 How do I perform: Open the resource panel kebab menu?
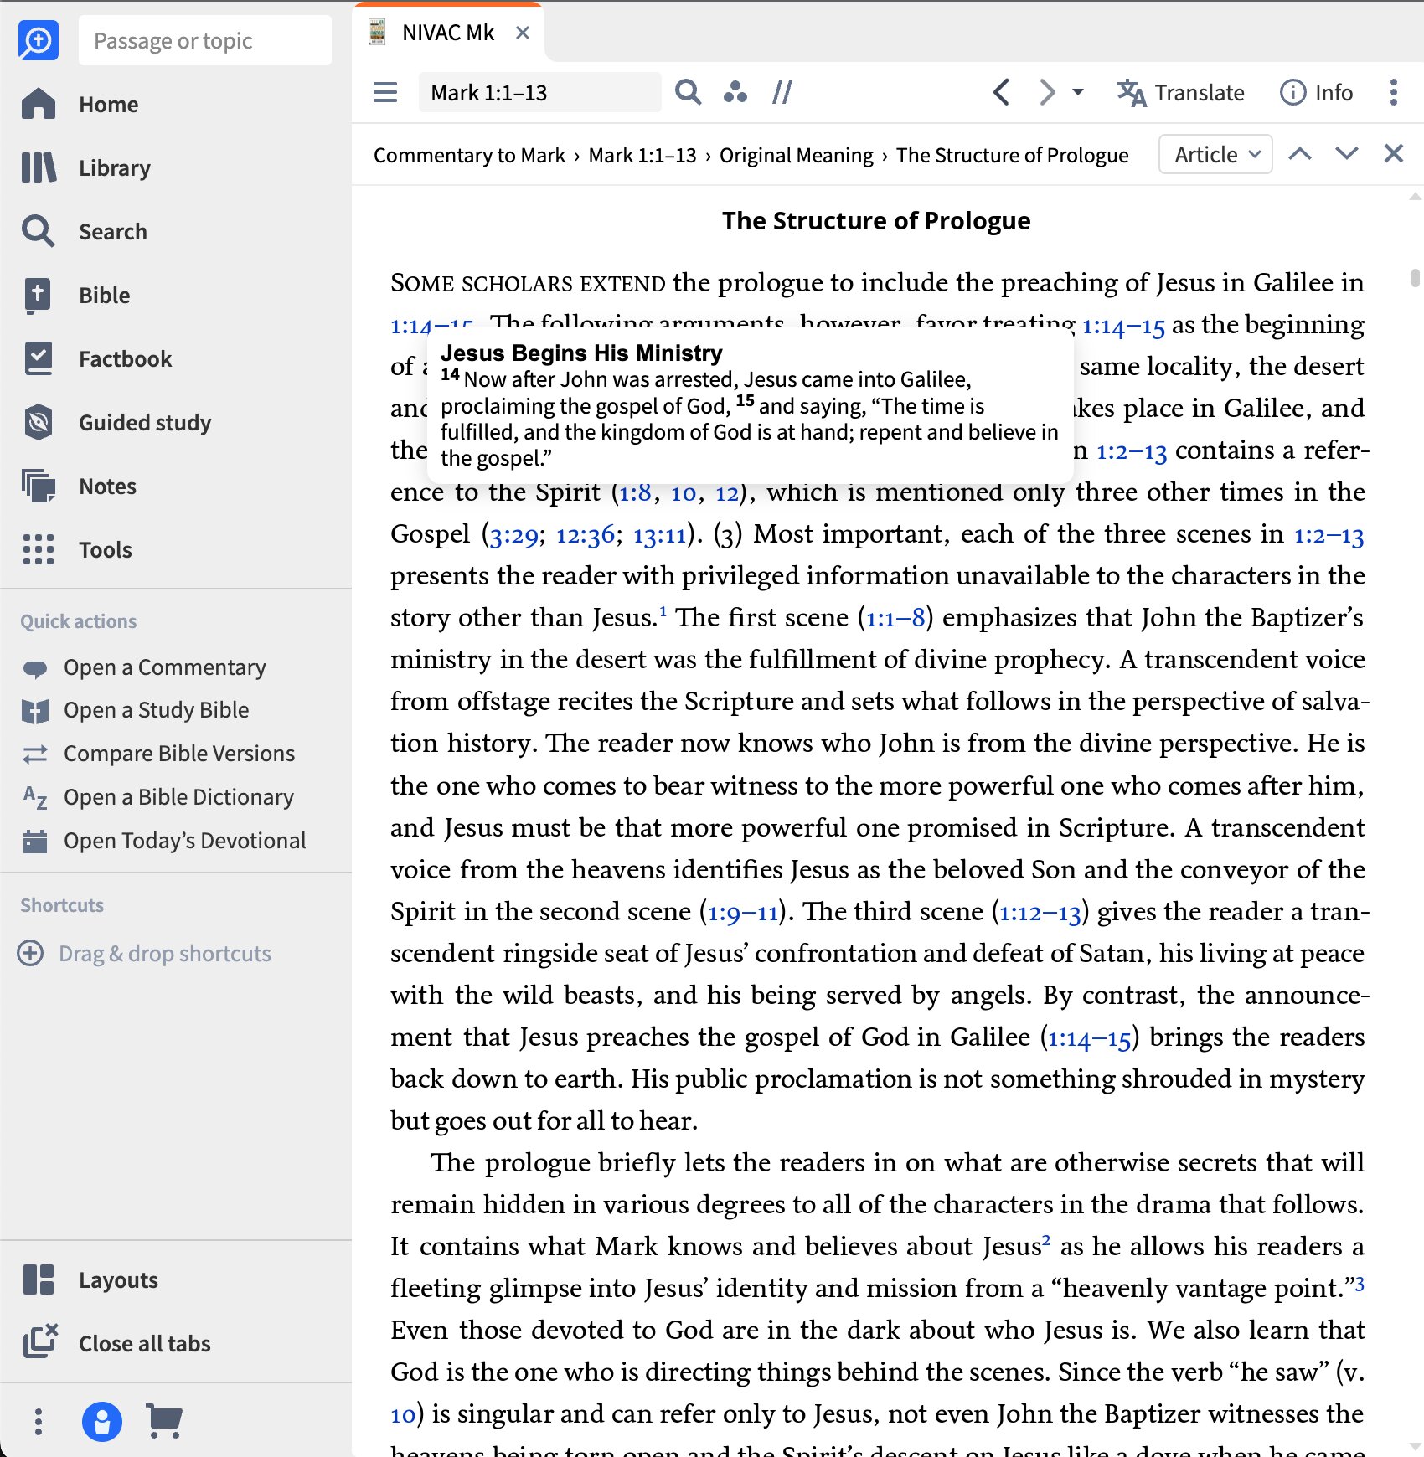coord(1394,92)
